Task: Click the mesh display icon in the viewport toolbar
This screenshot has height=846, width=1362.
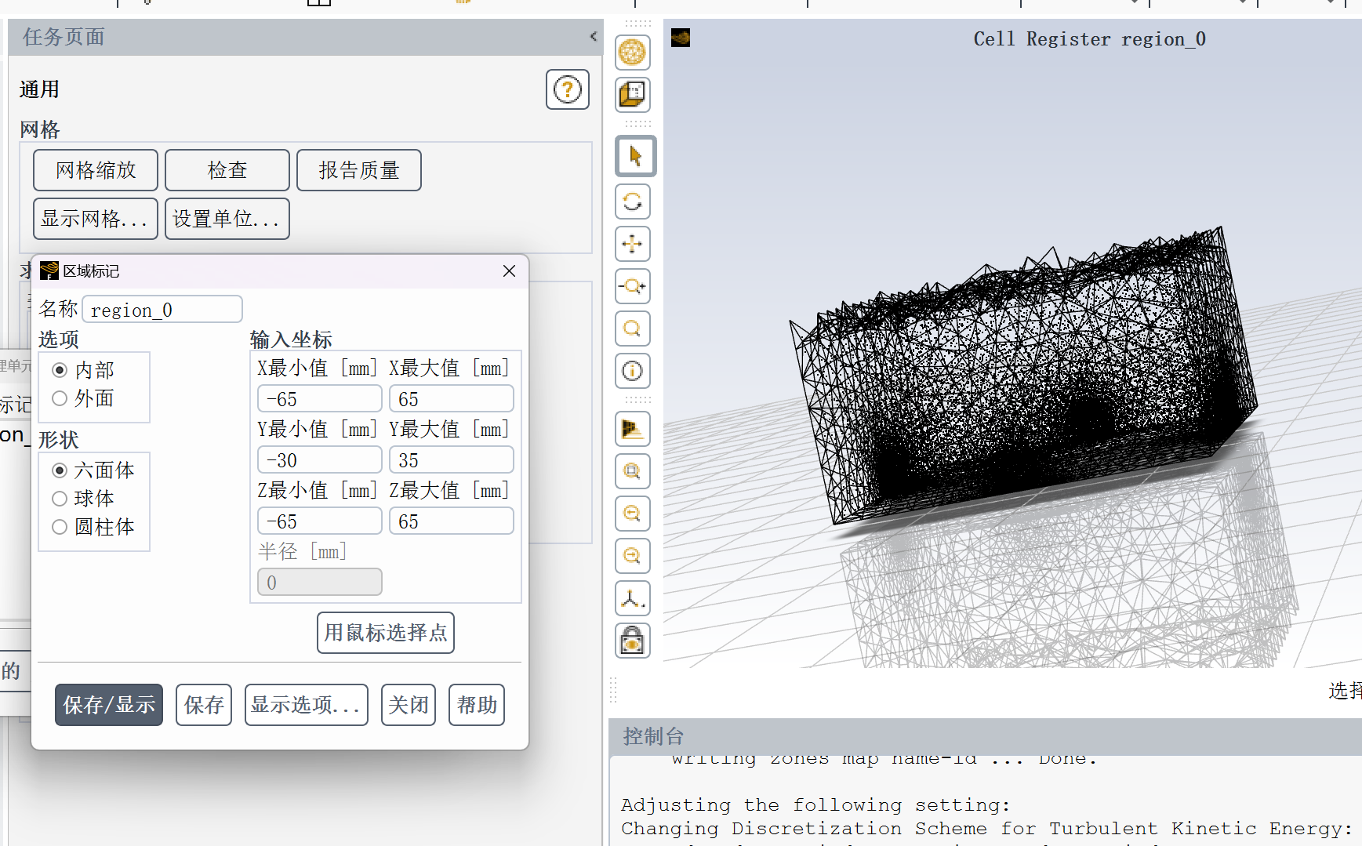Action: point(632,53)
